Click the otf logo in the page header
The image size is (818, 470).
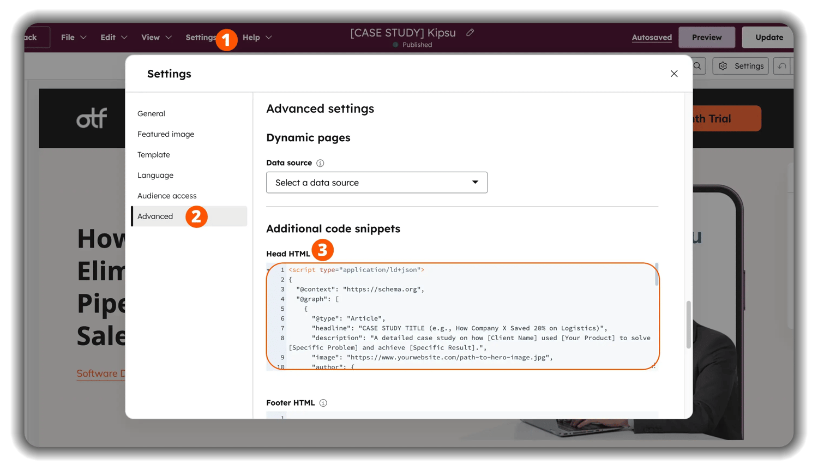(x=92, y=118)
